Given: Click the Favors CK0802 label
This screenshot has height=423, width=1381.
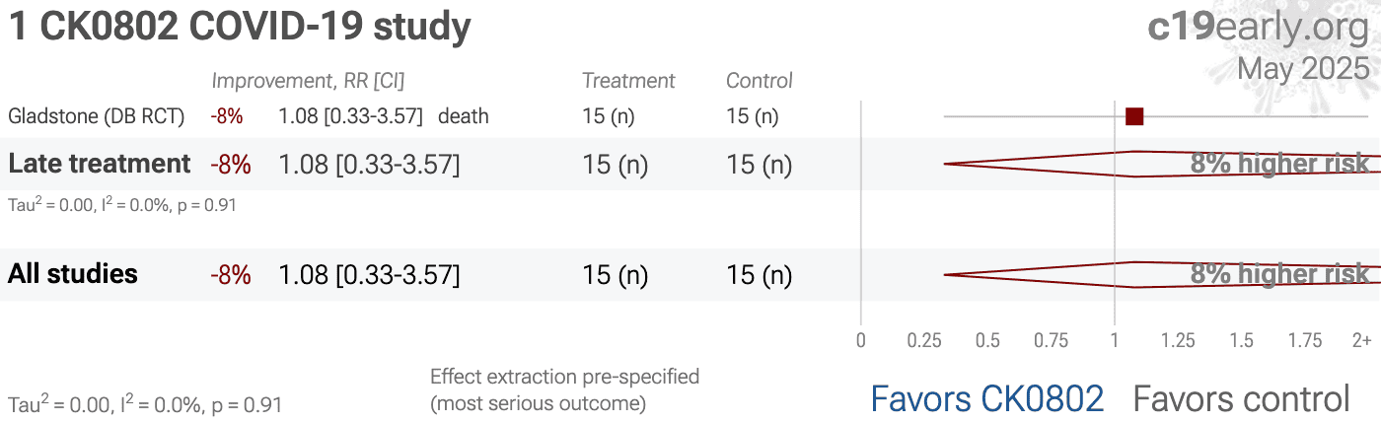Looking at the screenshot, I should pos(987,398).
